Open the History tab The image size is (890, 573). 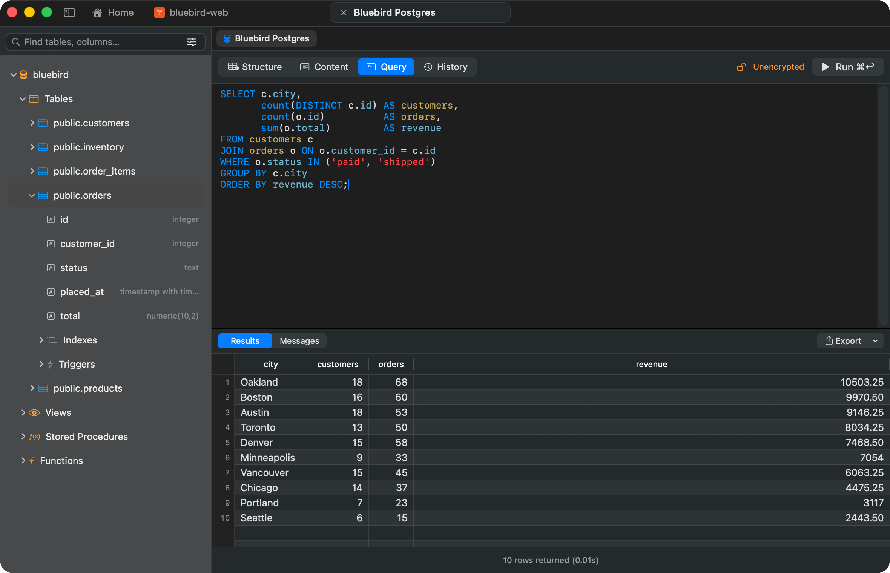click(445, 67)
